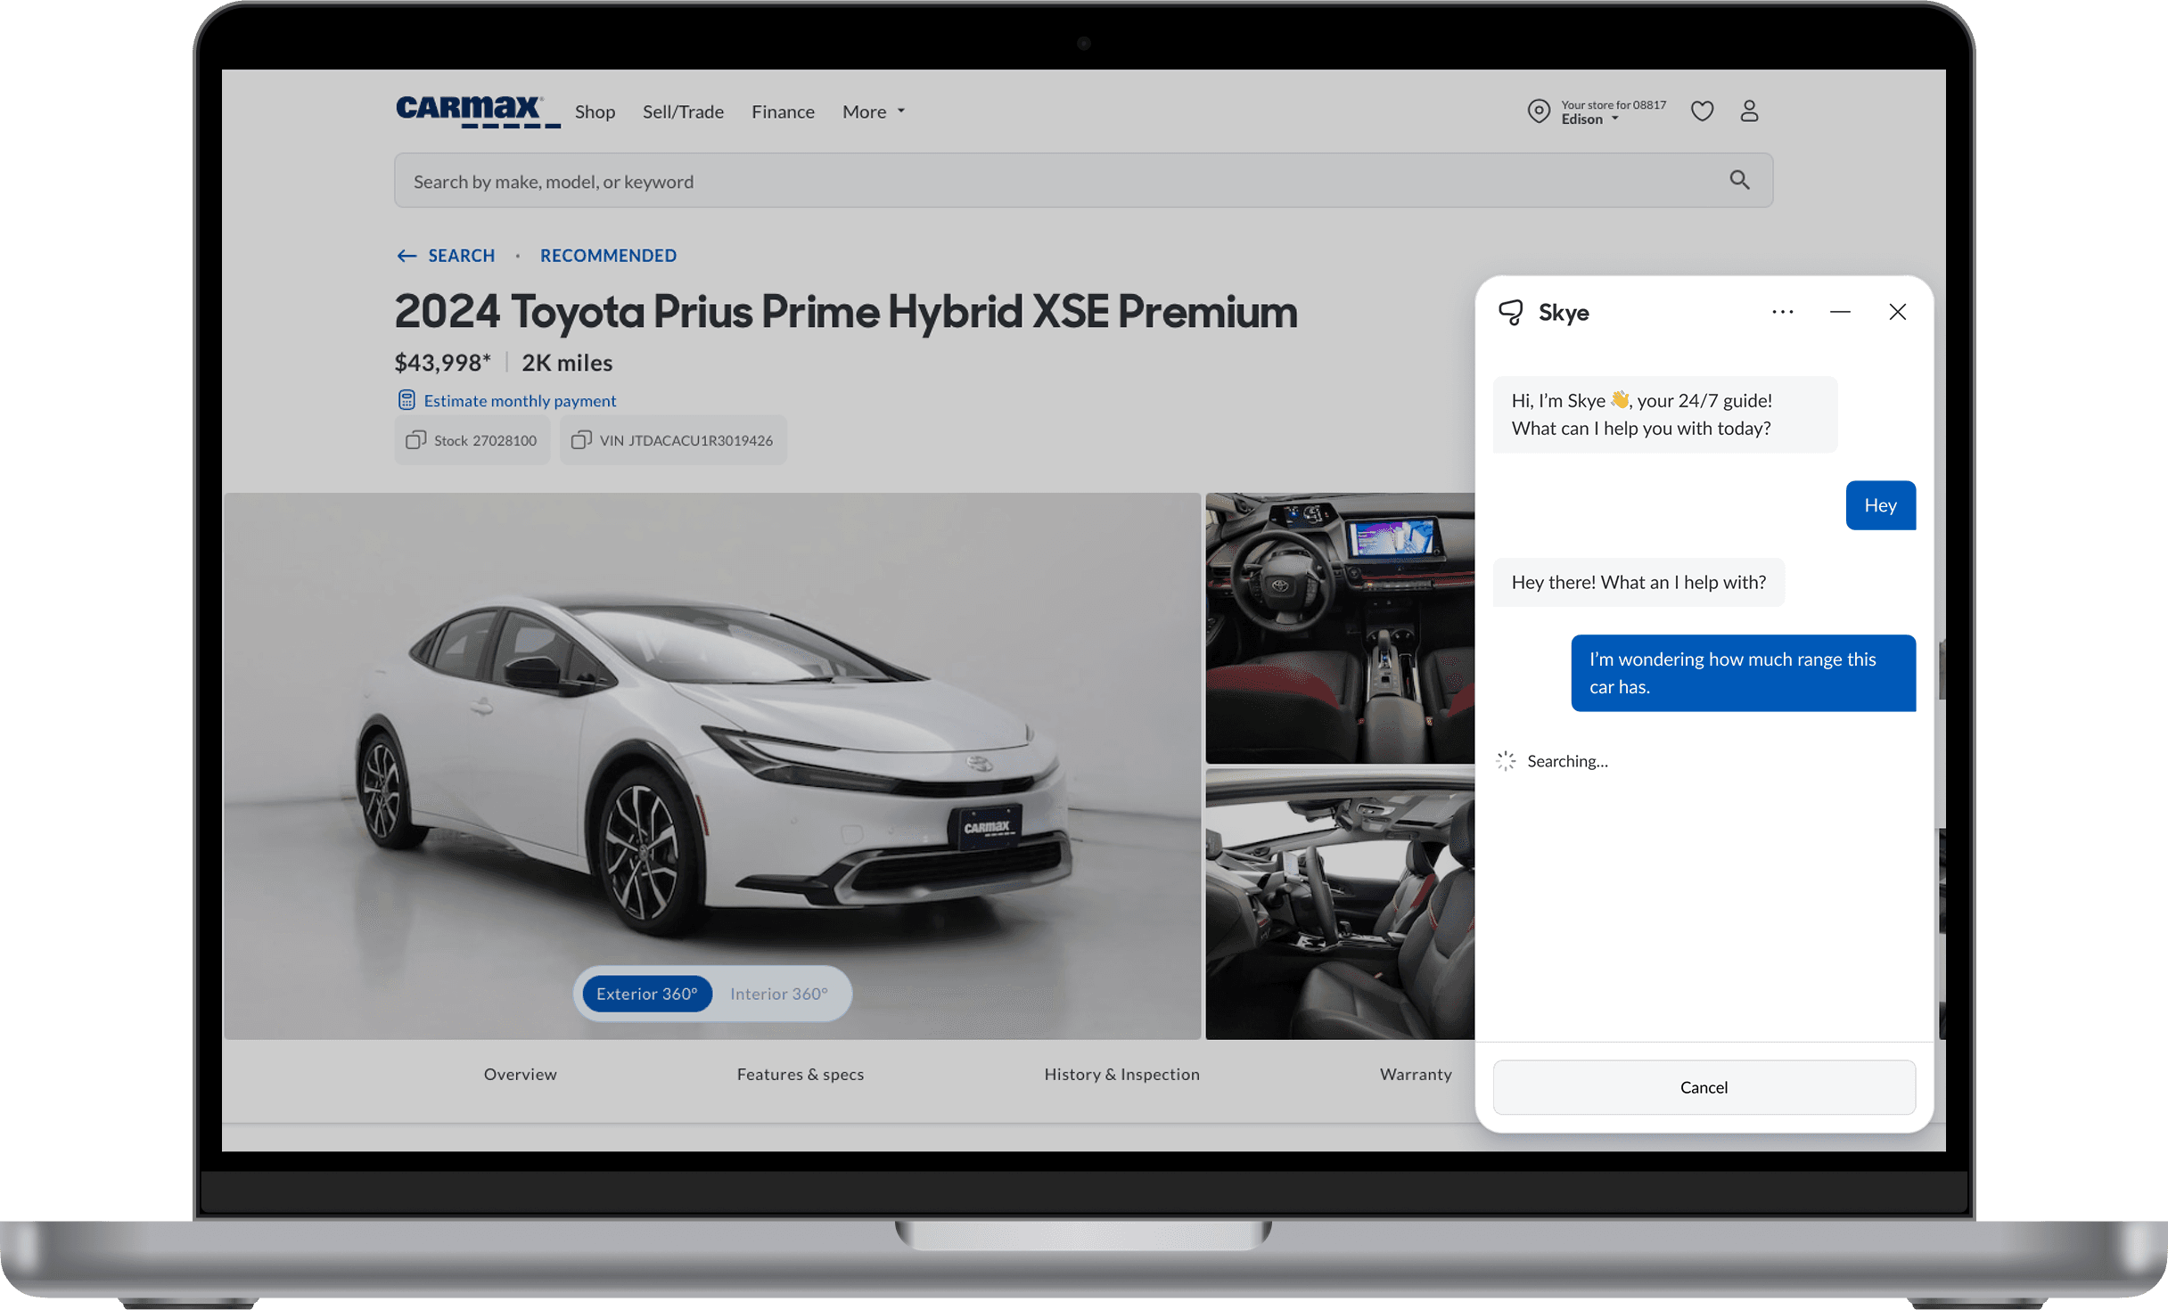Image resolution: width=2168 pixels, height=1310 pixels.
Task: Open the main white Prius exterior photo
Action: (x=712, y=766)
